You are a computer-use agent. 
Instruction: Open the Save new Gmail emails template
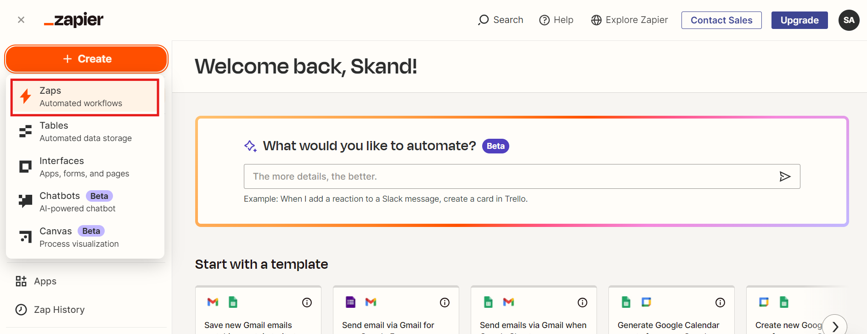point(258,310)
